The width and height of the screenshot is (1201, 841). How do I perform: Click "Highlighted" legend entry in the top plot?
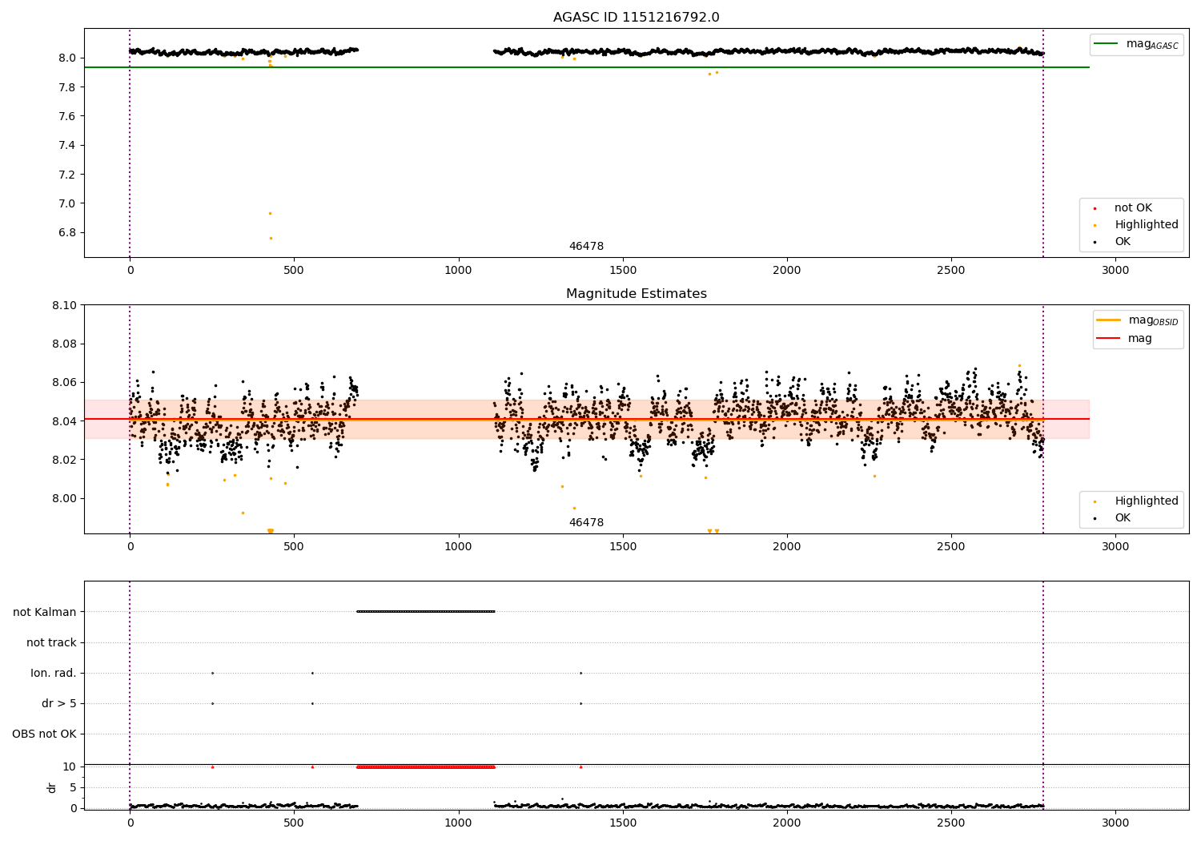point(1147,225)
